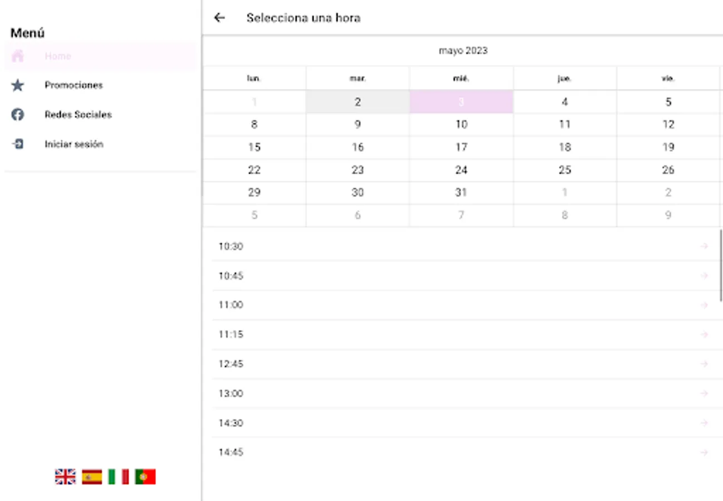Image resolution: width=723 pixels, height=501 pixels.
Task: Click the Iniciar sesión link
Action: tap(74, 144)
